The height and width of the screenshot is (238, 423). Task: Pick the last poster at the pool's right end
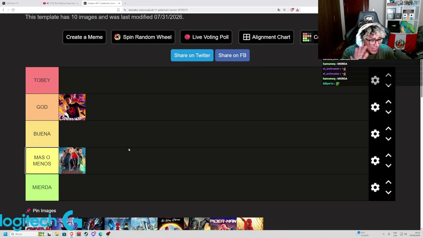[250, 224]
